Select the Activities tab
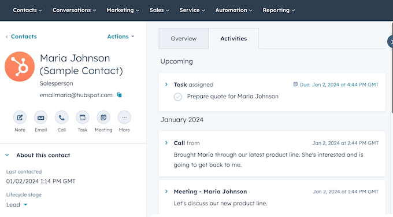 coord(233,38)
